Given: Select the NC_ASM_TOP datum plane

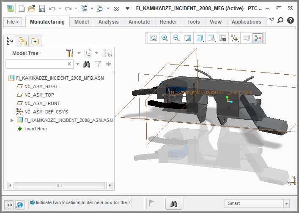Looking at the screenshot, I should pyautogui.click(x=35, y=95).
